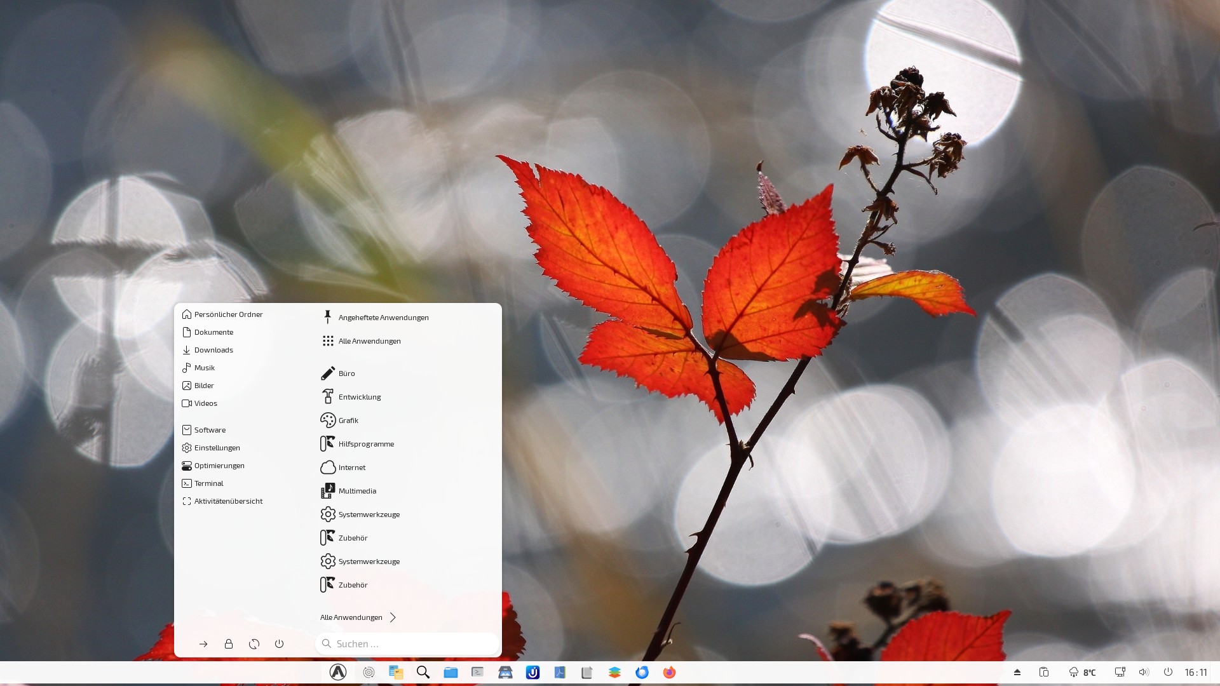The image size is (1220, 686).
Task: Open Einstellungen shortcut
Action: click(x=217, y=448)
